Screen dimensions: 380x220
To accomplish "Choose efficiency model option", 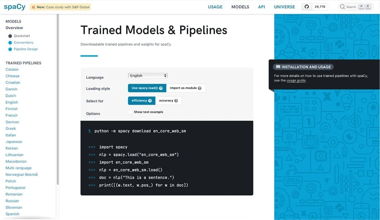I will (141, 101).
